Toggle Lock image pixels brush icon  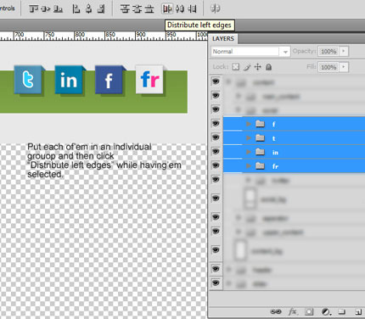pyautogui.click(x=247, y=67)
